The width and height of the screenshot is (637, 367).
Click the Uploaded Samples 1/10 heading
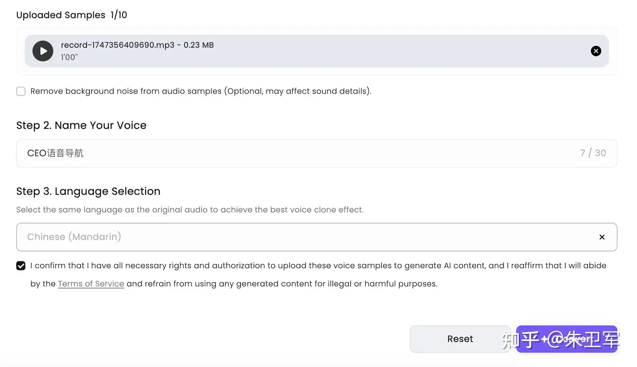tap(72, 15)
